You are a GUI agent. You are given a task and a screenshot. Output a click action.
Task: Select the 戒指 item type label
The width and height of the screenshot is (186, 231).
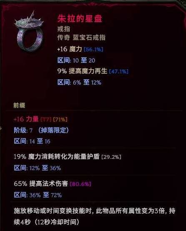(64, 29)
